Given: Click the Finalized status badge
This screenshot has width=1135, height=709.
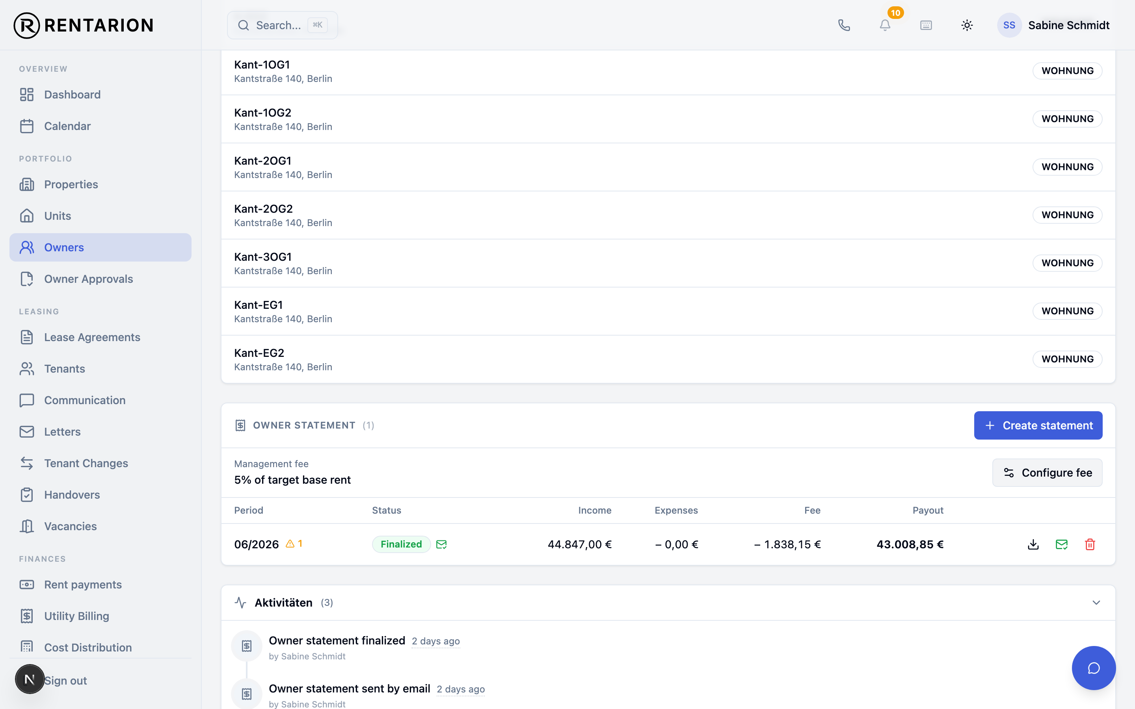Looking at the screenshot, I should pos(401,544).
